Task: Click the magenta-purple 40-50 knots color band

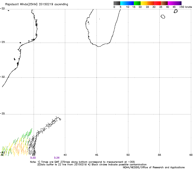Action: click(x=174, y=3)
